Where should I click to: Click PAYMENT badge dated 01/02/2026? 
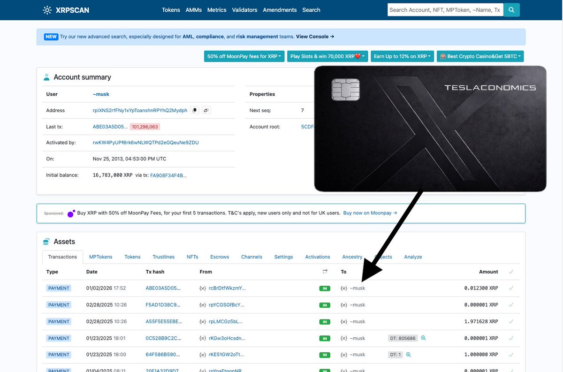click(x=59, y=288)
